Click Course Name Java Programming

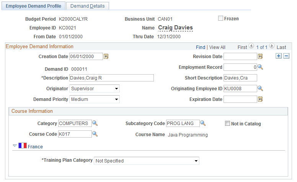click(188, 135)
